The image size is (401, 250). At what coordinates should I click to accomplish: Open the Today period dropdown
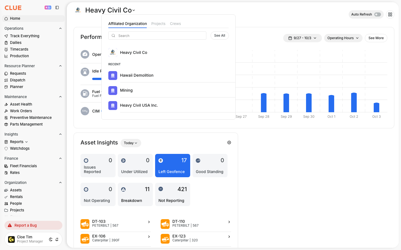(131, 143)
